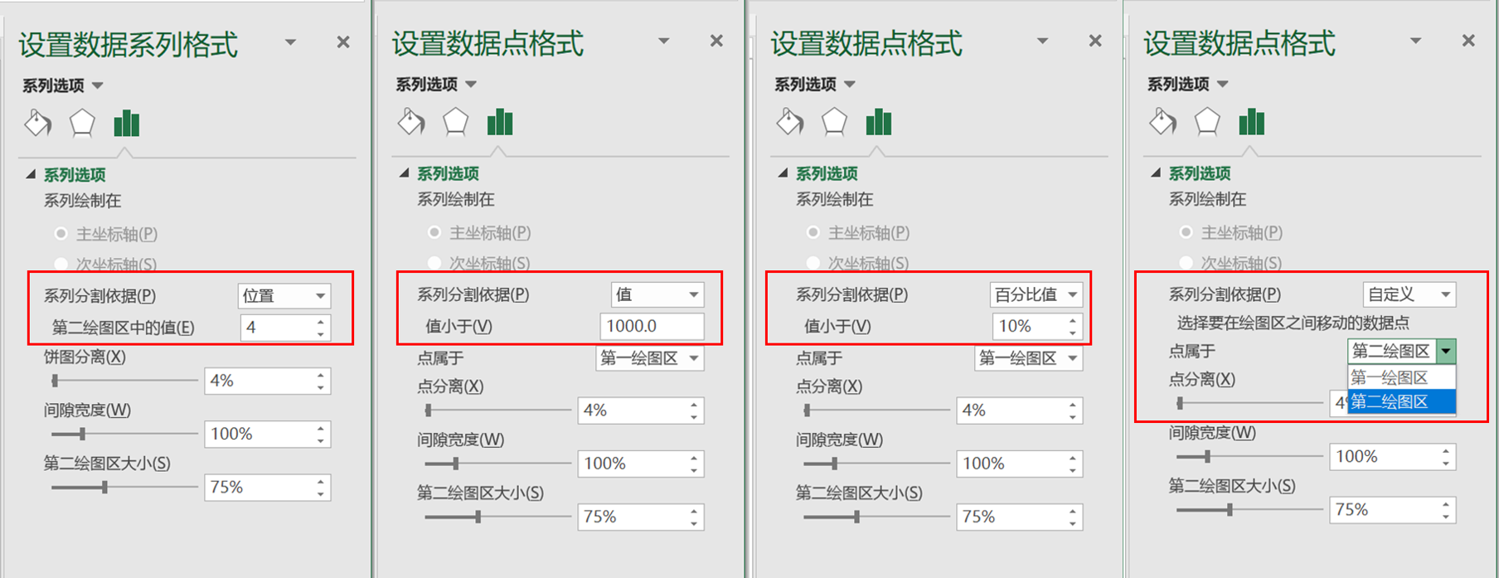Image resolution: width=1499 pixels, height=578 pixels.
Task: Open task pane options arrow in first panel
Action: click(x=290, y=42)
